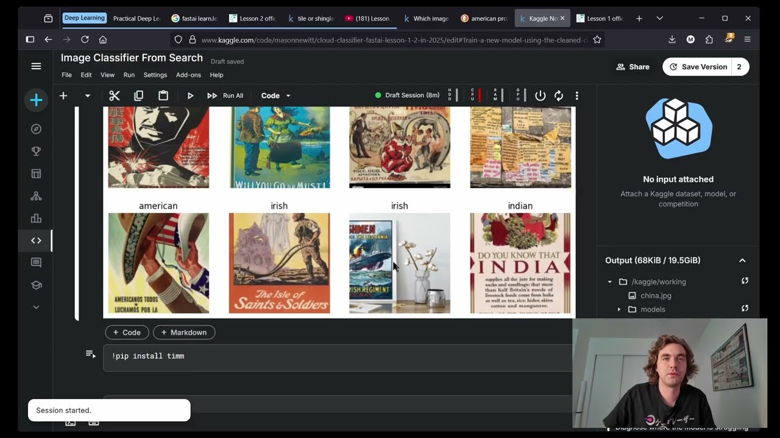View site tracking protection shield info

178,40
